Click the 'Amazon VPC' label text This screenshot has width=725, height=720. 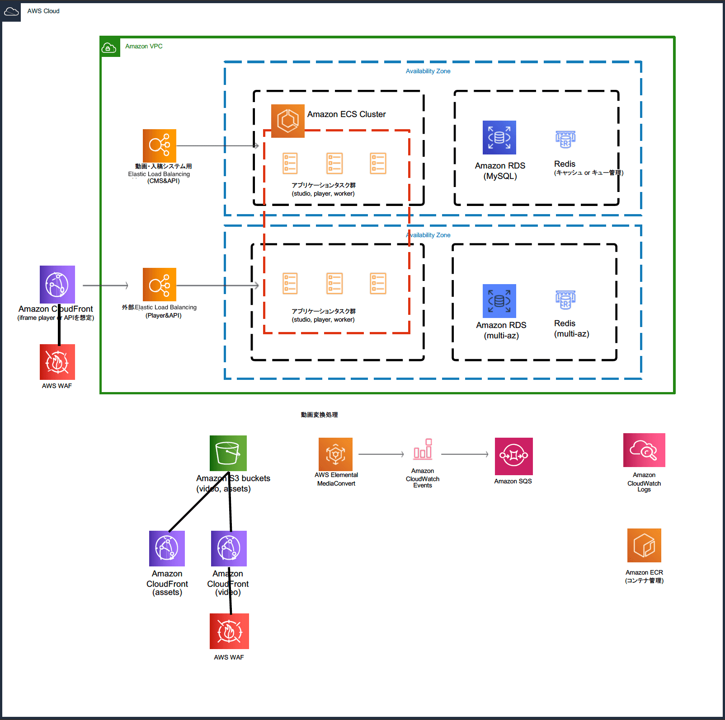[x=144, y=46]
